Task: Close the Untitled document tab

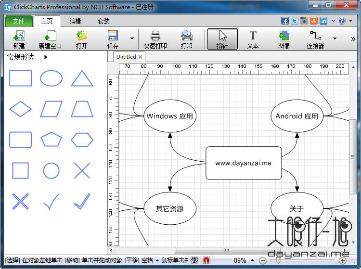Action: point(140,57)
